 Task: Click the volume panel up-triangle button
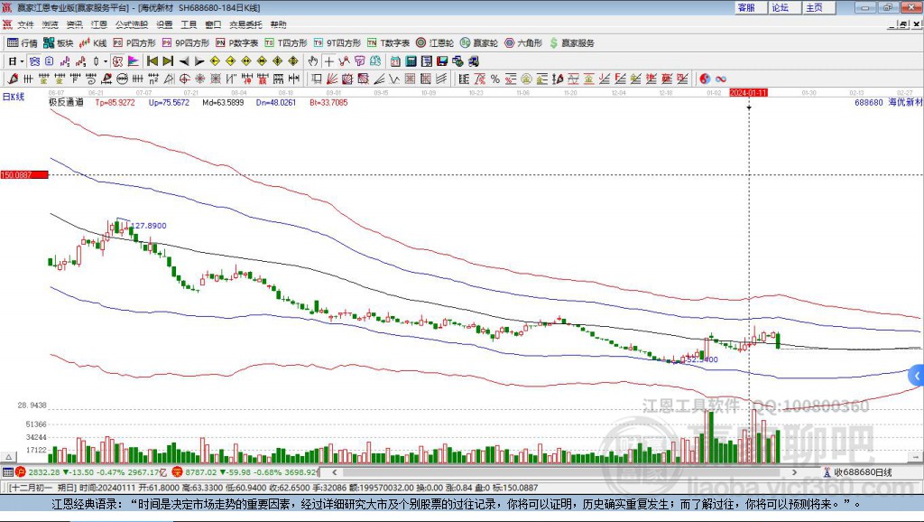pos(9,457)
